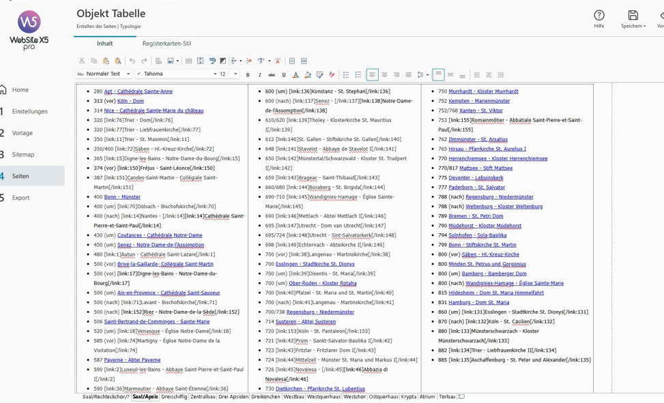Click the blue link replace icon
The height and width of the screenshot is (403, 664).
pyautogui.click(x=212, y=61)
